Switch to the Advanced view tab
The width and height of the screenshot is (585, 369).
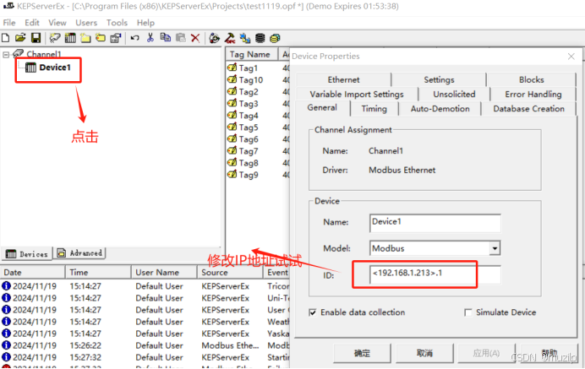(79, 253)
